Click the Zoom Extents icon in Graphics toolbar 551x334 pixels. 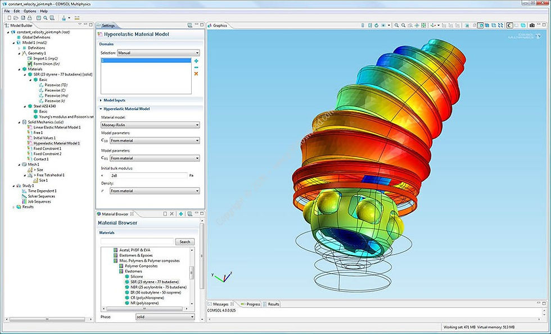pos(423,25)
